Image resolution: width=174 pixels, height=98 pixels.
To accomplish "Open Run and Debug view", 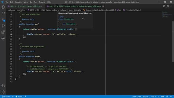I will 3,26.
